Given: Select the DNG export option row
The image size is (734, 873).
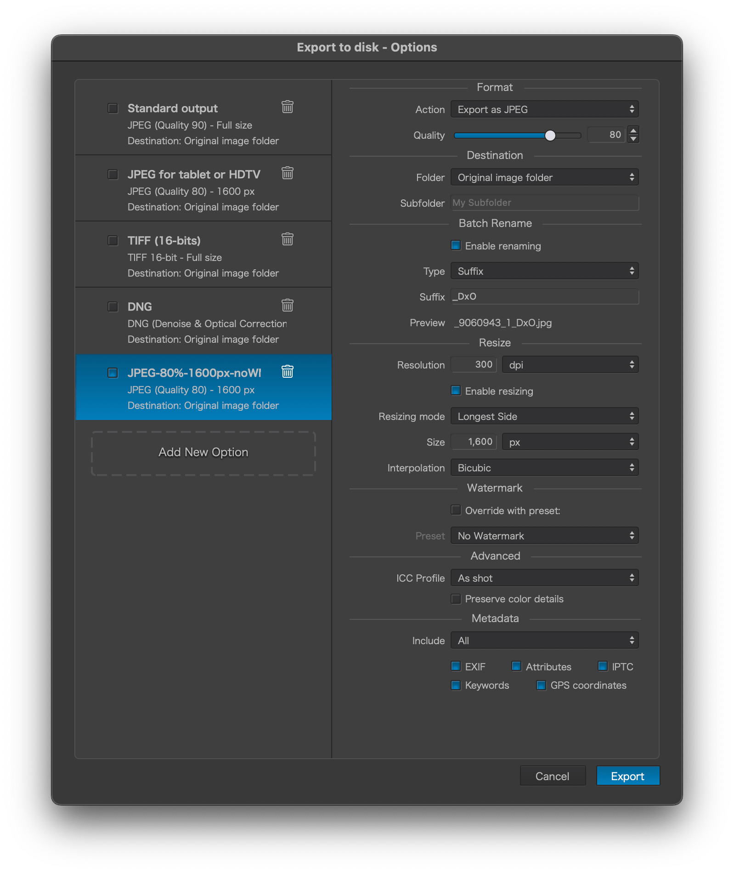Looking at the screenshot, I should point(203,322).
